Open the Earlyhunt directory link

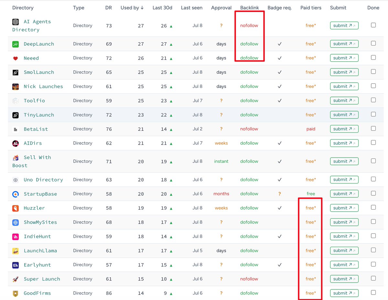[37, 265]
